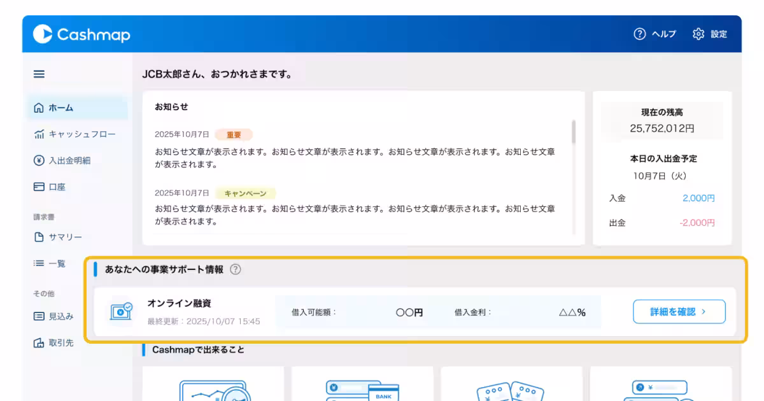Open サマリー using the document icon

pos(38,237)
